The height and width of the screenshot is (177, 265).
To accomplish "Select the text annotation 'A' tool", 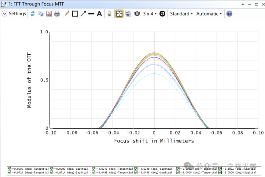I will pyautogui.click(x=99, y=14).
